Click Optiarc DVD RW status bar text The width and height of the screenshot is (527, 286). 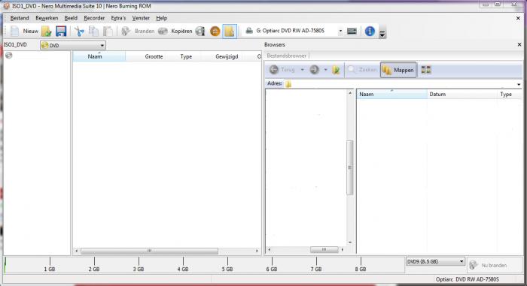point(468,279)
